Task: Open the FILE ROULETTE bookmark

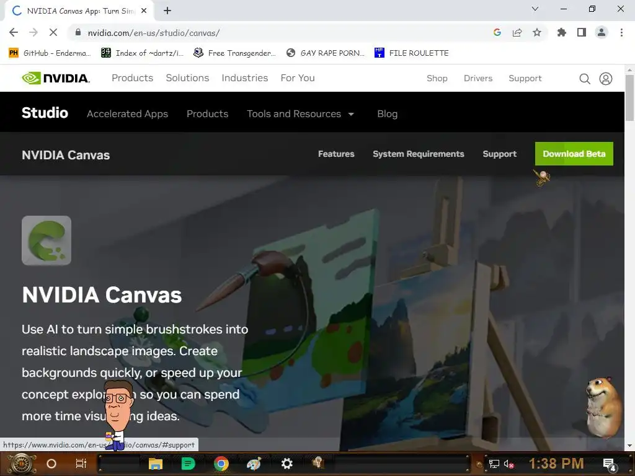Action: pos(412,53)
